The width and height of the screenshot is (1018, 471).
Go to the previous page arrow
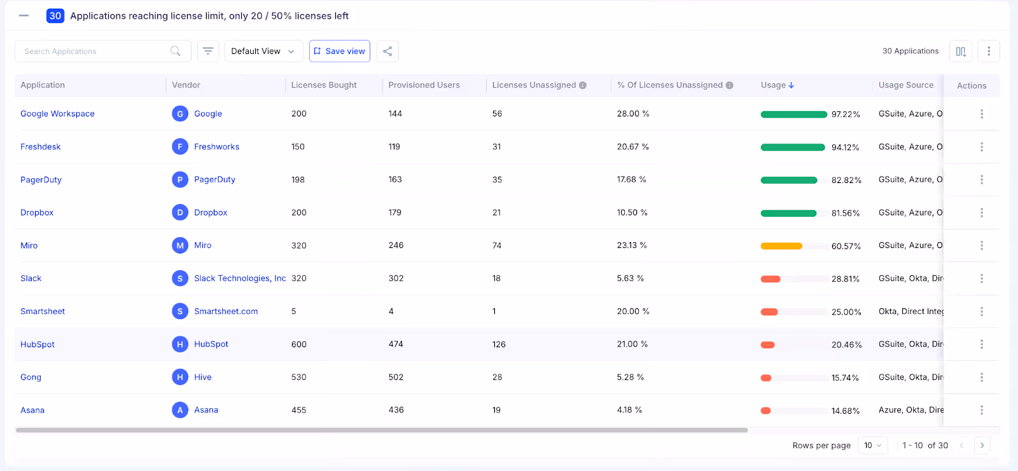tap(962, 446)
